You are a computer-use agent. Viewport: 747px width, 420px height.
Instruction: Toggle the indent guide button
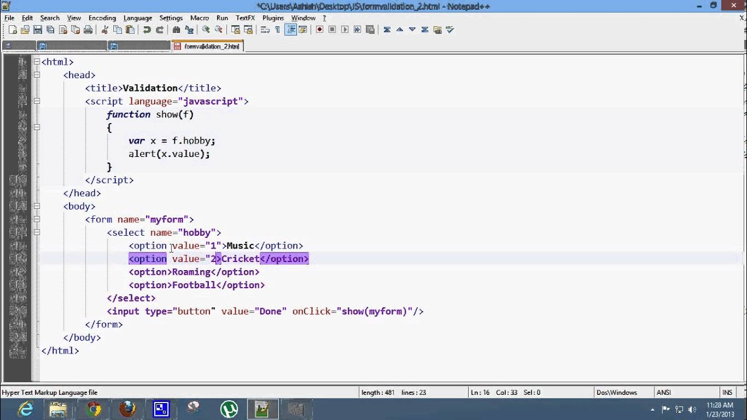290,30
